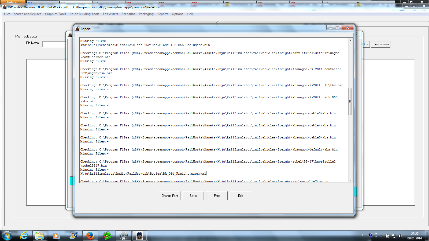429x241 pixels.
Task: Close the Report window
Action: coord(347,28)
